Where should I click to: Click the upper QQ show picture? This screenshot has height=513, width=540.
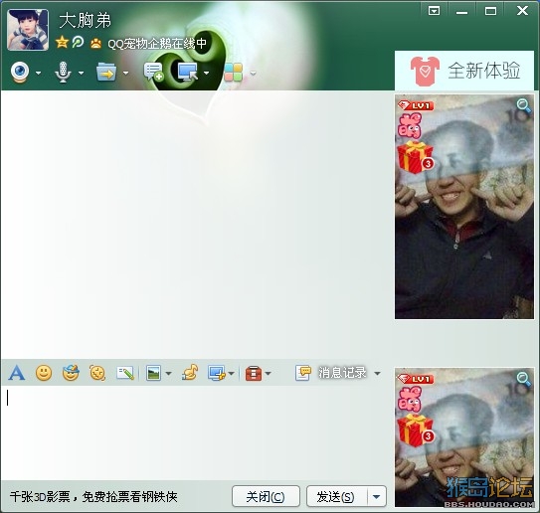(464, 207)
